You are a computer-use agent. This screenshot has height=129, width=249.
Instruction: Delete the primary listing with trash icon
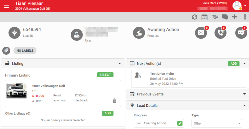point(114,101)
